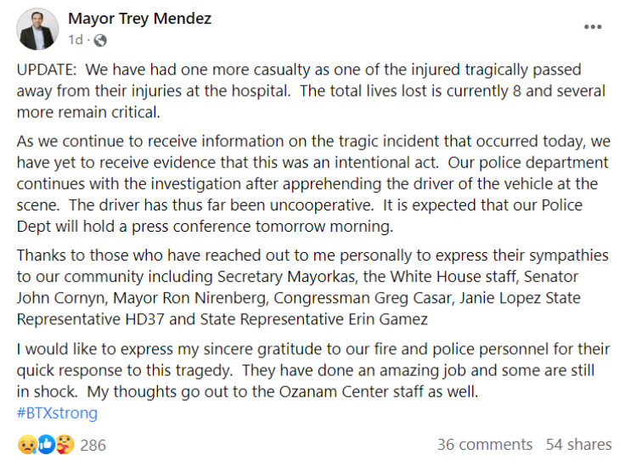The image size is (625, 466).
Task: Click the paragraph thanking those who reached out
Action: pos(312,287)
